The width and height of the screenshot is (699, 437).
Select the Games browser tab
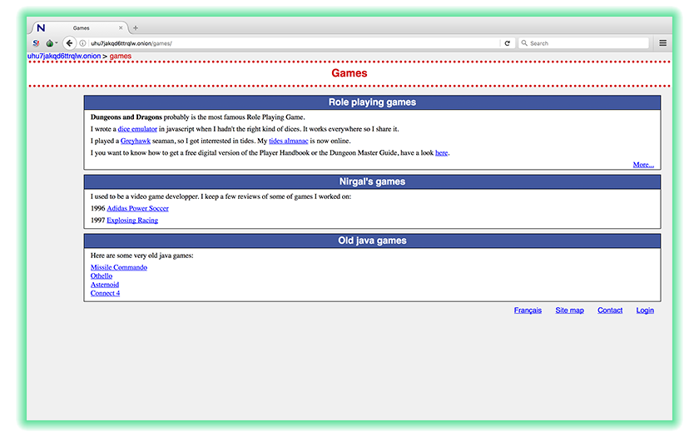tap(81, 27)
